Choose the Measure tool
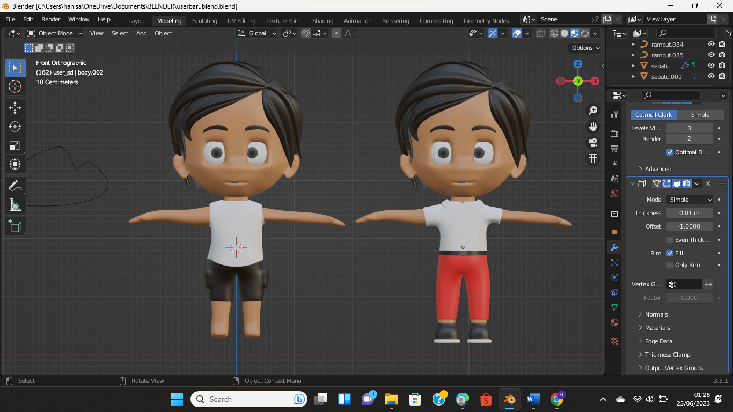The height and width of the screenshot is (412, 733). 15,205
